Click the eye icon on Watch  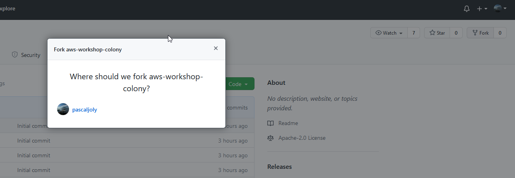[379, 33]
